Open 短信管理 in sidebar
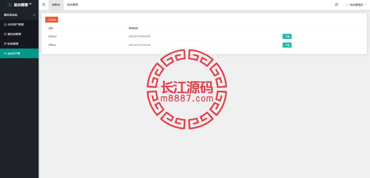The width and height of the screenshot is (370, 178). coord(19,44)
